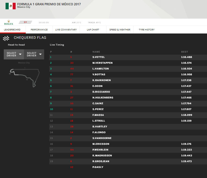207x178 pixels.
Task: Select E.OCON in the leaderboard
Action: (x=97, y=86)
